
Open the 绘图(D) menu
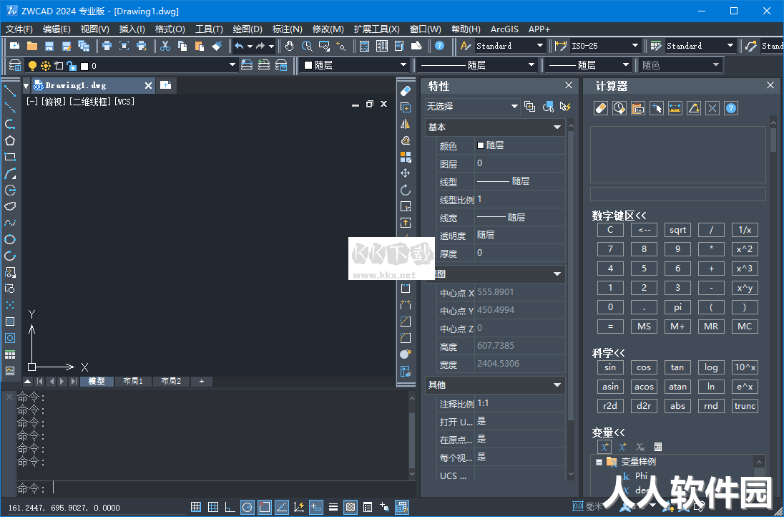coord(248,29)
